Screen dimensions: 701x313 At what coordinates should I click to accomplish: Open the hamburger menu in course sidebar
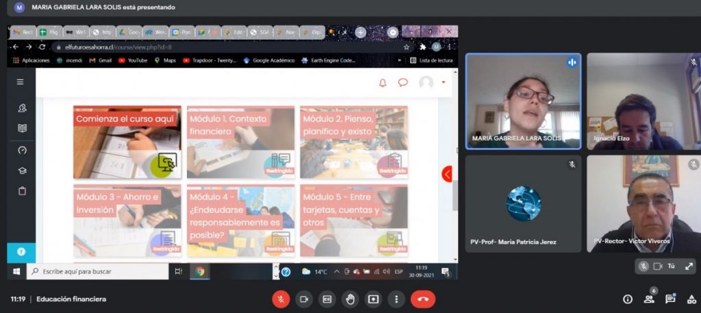[x=21, y=82]
